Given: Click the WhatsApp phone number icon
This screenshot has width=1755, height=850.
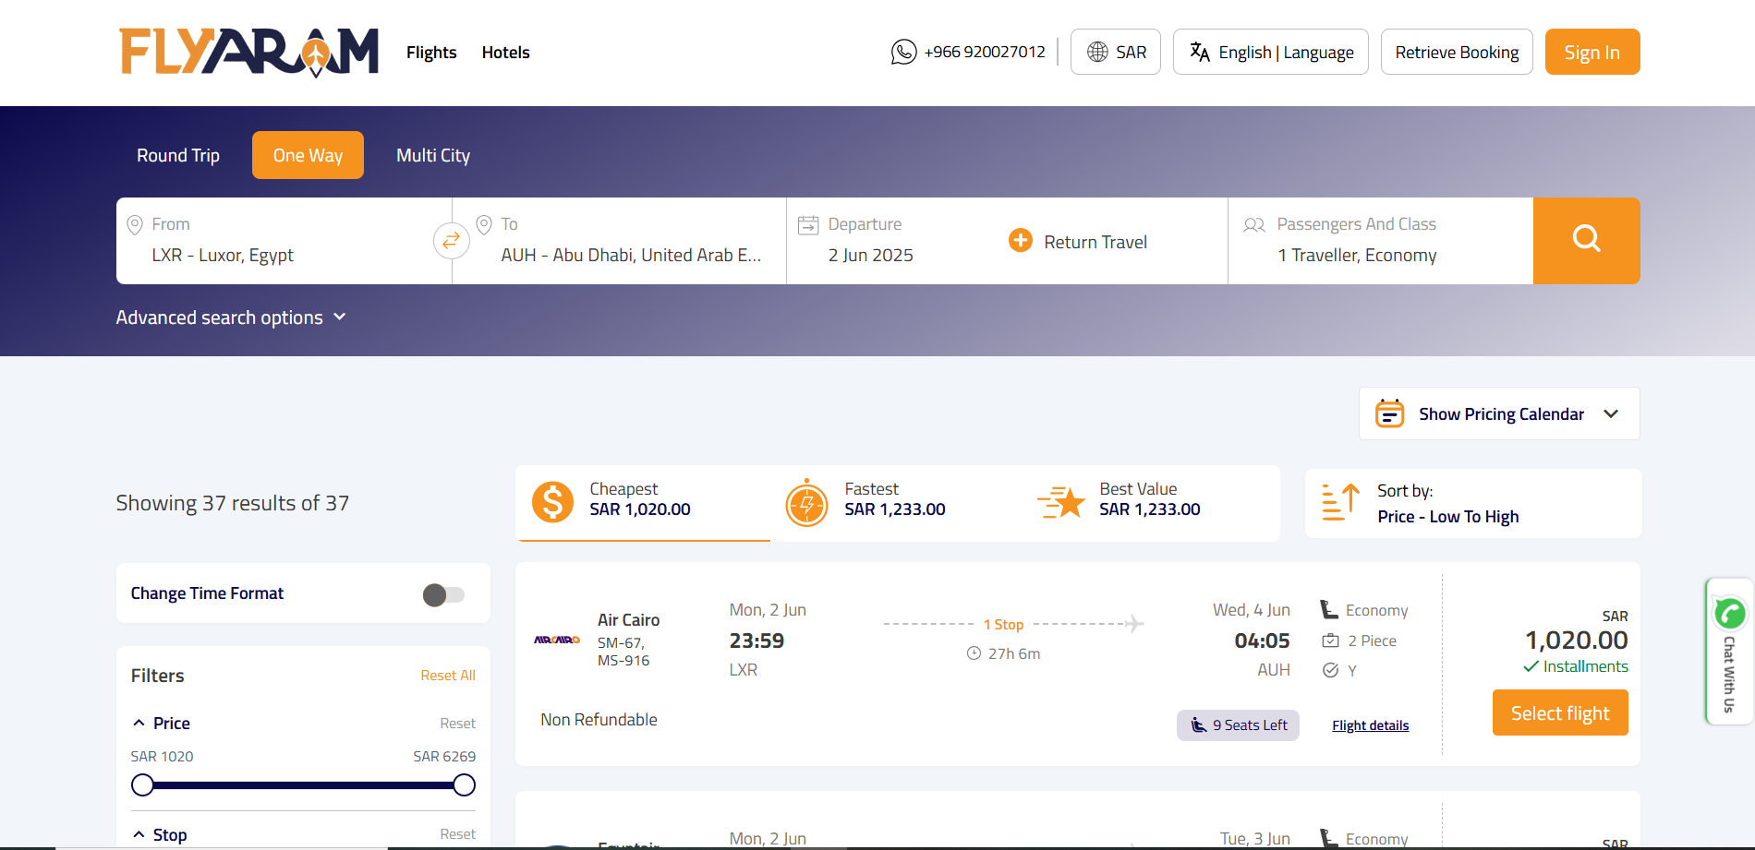Looking at the screenshot, I should (x=903, y=52).
